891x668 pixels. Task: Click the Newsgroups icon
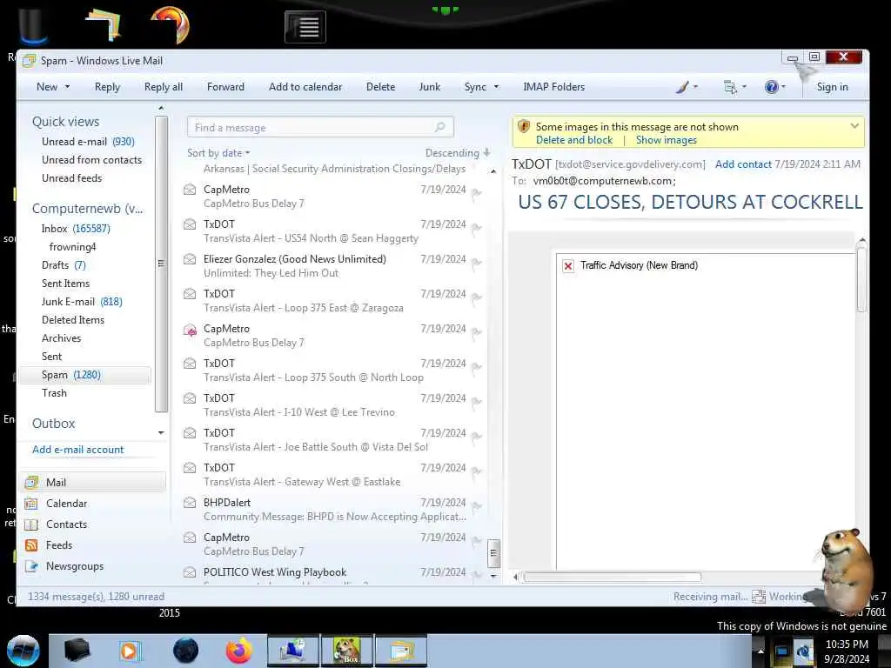click(x=31, y=566)
